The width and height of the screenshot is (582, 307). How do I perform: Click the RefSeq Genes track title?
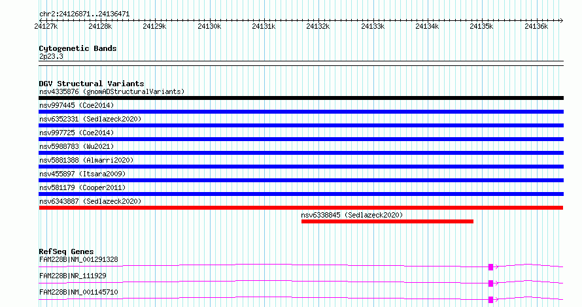click(x=66, y=251)
